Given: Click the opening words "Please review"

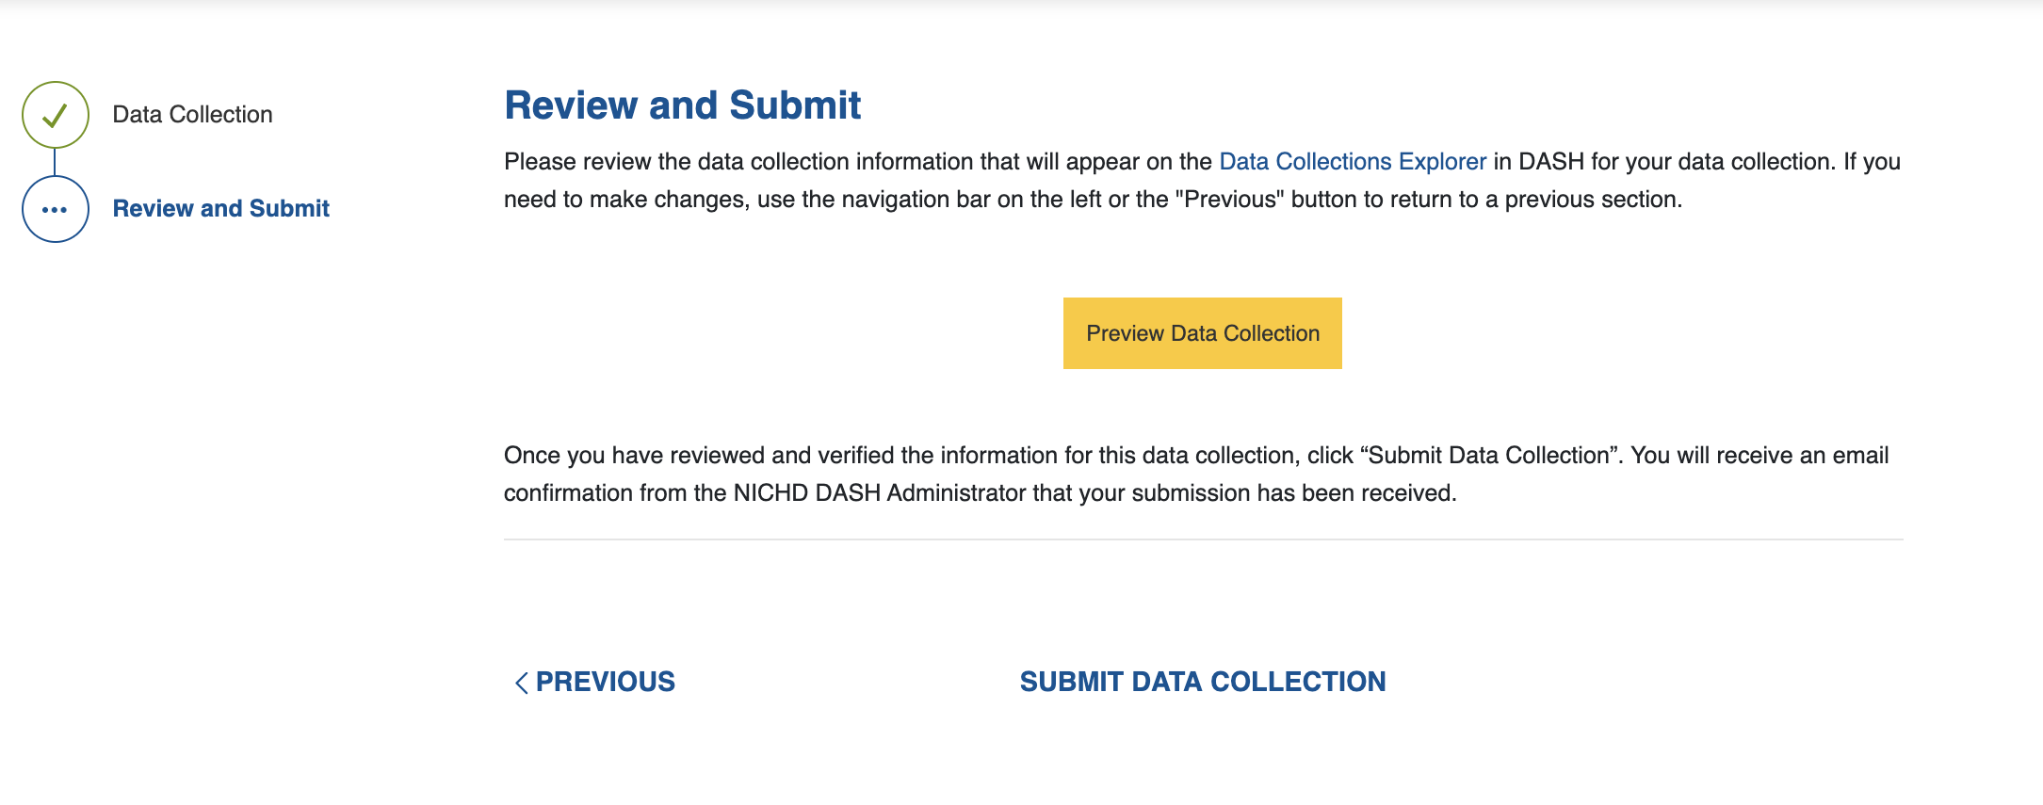Looking at the screenshot, I should [x=576, y=162].
